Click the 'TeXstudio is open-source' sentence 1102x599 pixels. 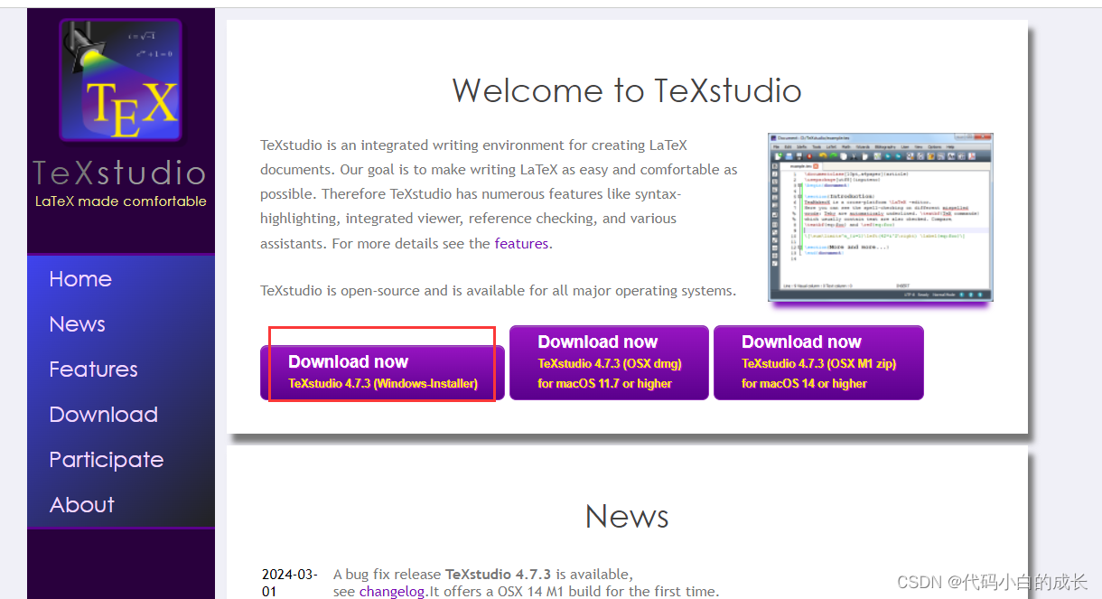[498, 291]
